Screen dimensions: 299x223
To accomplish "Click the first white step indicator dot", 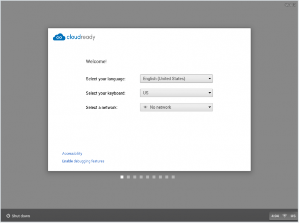I will coord(122,177).
